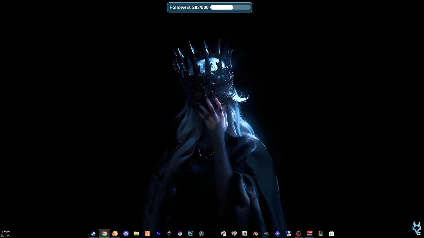Click the Followers 283/500 text

point(189,7)
